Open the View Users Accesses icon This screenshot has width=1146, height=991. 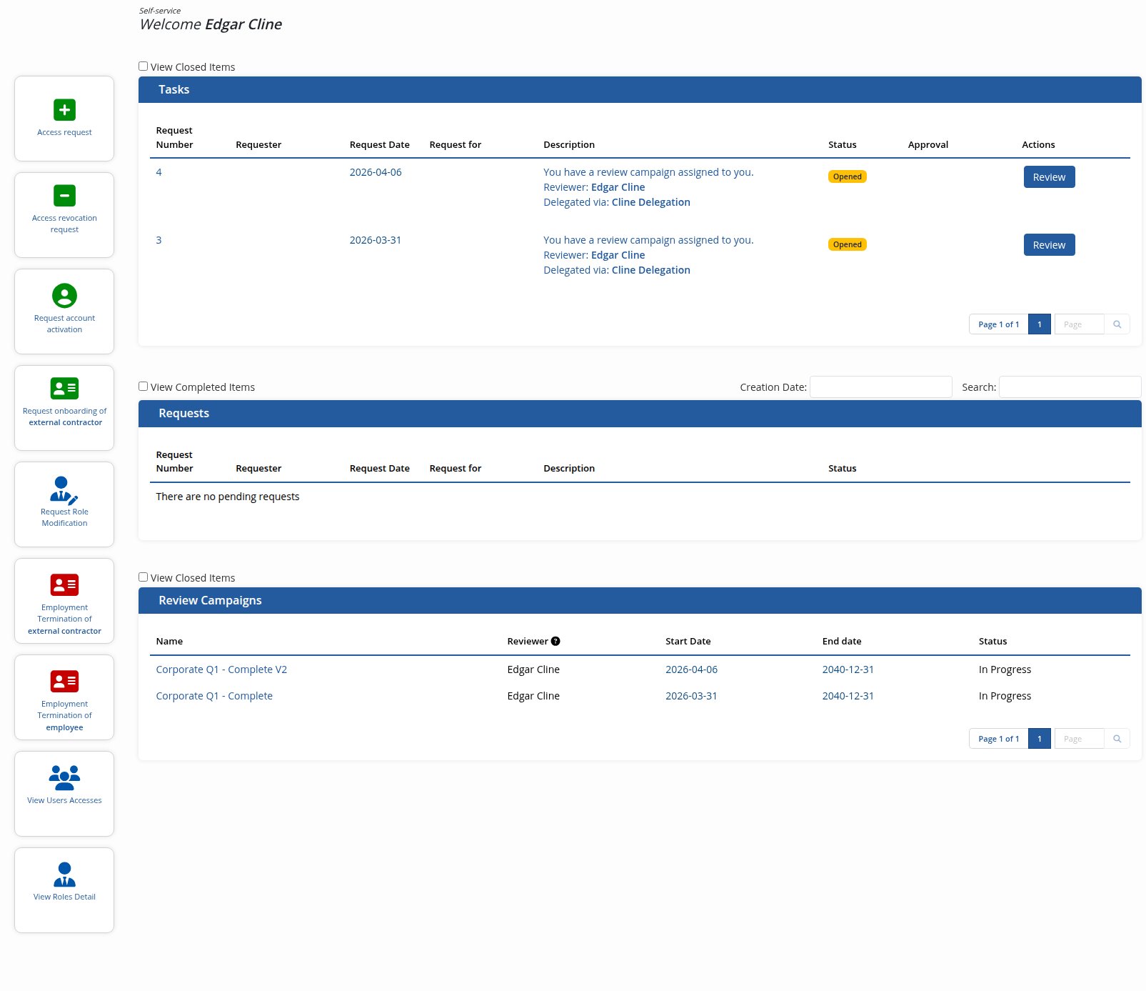coord(64,777)
